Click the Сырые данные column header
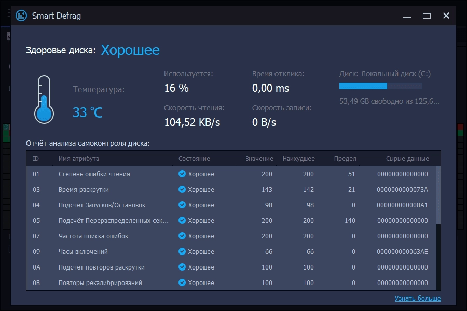Image resolution: width=467 pixels, height=311 pixels. pos(407,158)
